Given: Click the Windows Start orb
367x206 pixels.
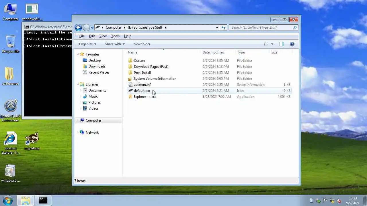Looking at the screenshot, I should 7,200.
